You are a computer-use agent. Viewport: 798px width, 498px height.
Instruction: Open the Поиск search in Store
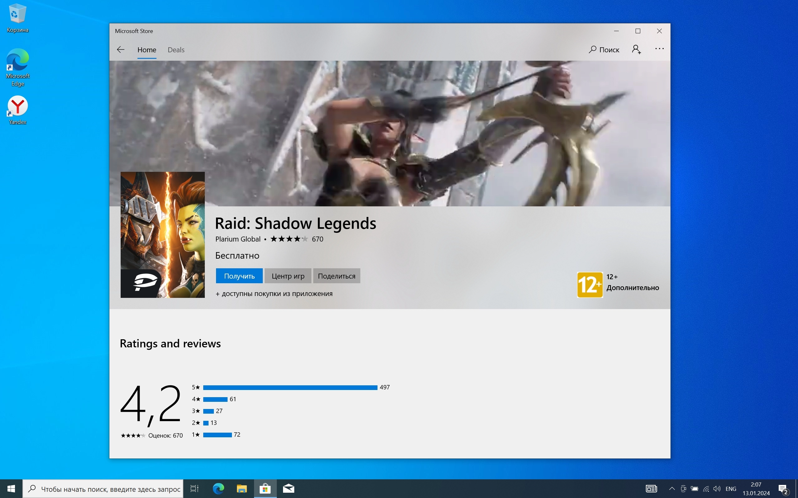pyautogui.click(x=604, y=50)
